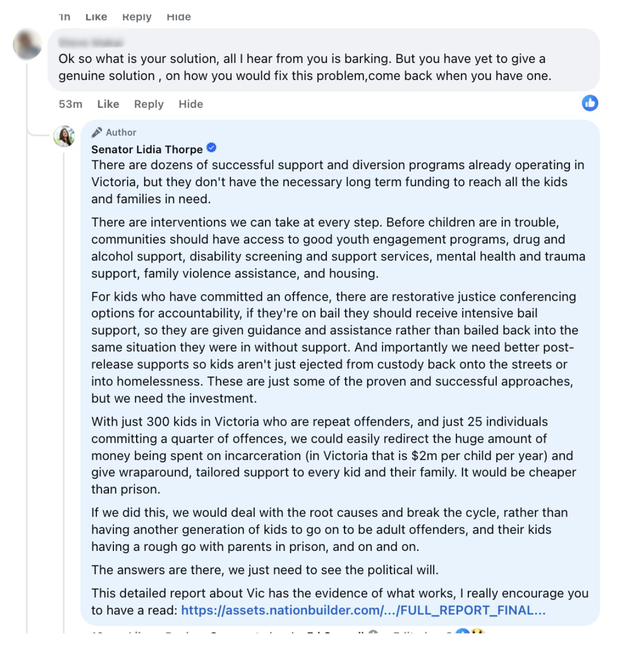Open the blurred commenter's profile picture
622x650 pixels.
coord(27,44)
